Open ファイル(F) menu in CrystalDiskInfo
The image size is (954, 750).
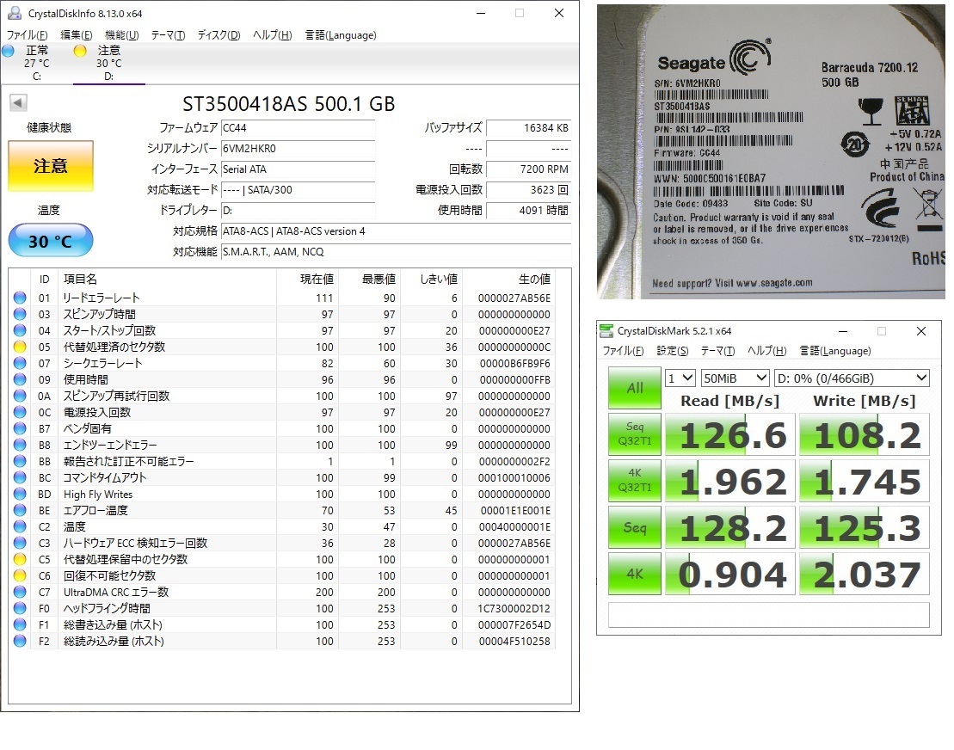point(27,34)
